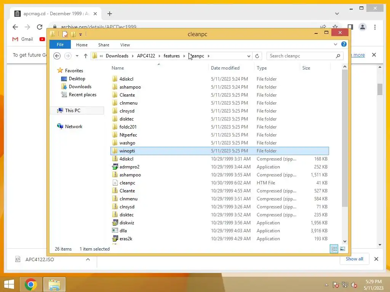
Task: Expand Quick Access Toolbar customize dropdown
Action: point(81,34)
